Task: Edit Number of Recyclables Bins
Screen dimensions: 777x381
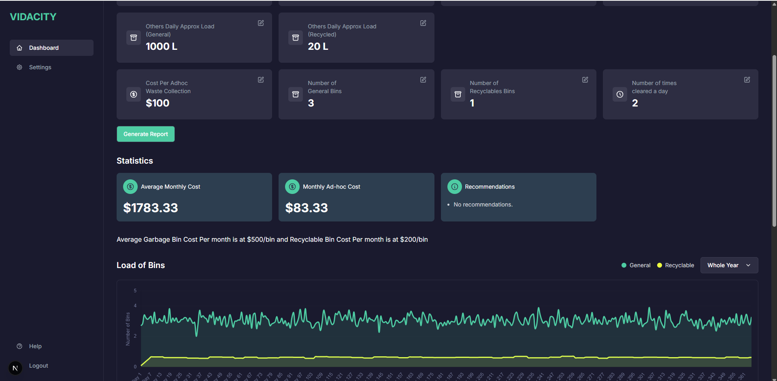Action: 585,80
